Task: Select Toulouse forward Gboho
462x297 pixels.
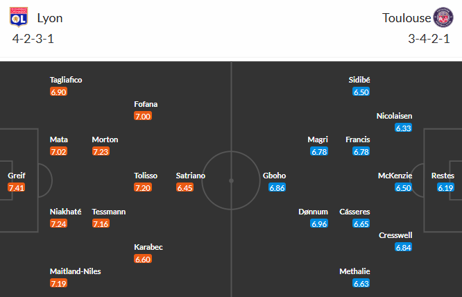Action: (x=274, y=176)
